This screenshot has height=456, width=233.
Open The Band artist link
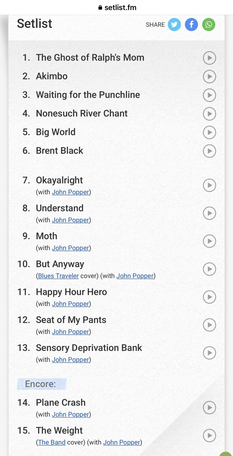52,442
